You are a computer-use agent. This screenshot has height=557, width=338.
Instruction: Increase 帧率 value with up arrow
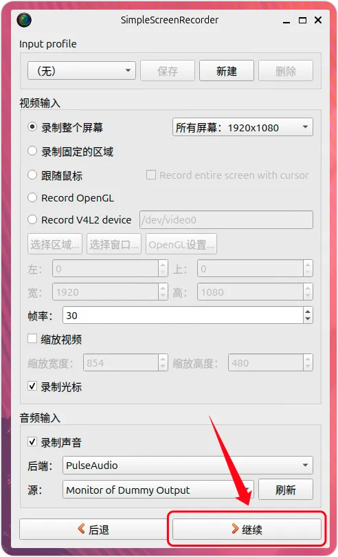click(x=308, y=312)
